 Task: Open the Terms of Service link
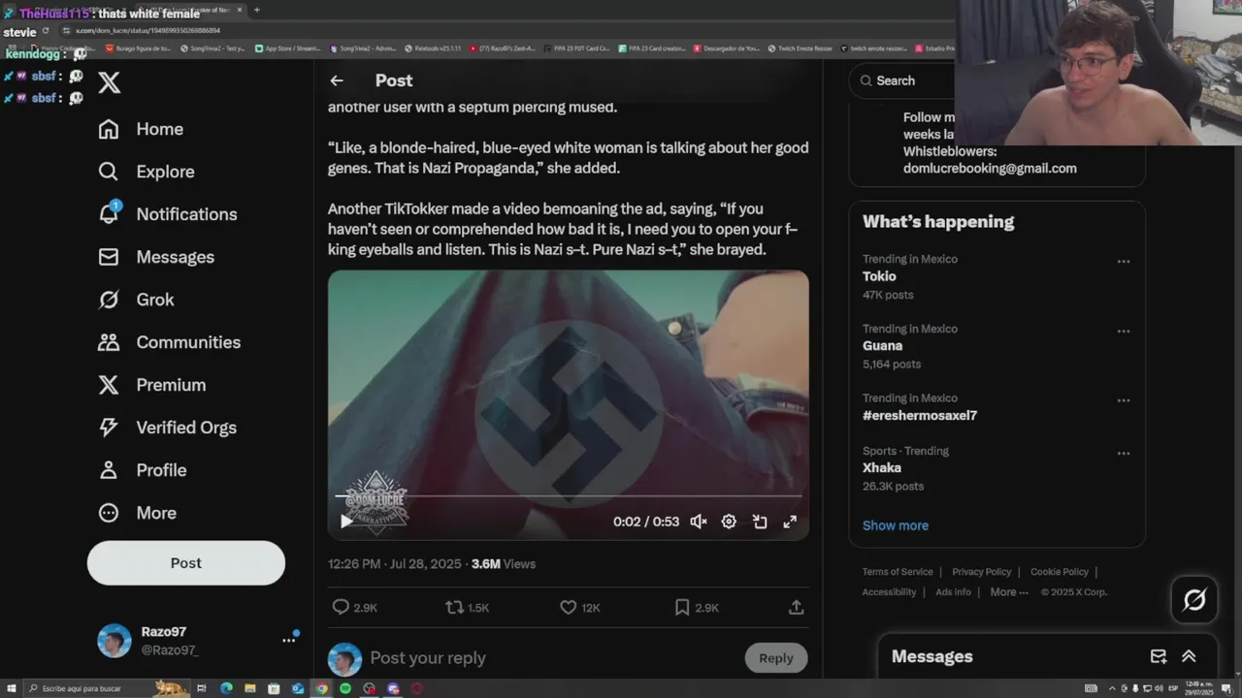coord(898,572)
